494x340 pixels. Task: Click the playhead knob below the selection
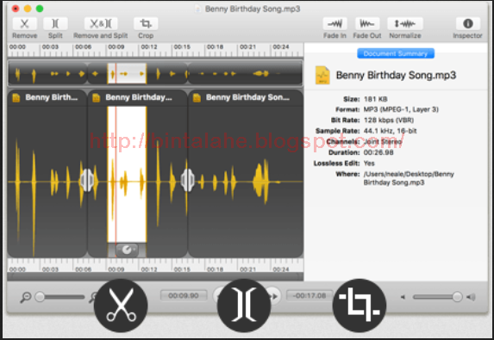click(x=127, y=250)
